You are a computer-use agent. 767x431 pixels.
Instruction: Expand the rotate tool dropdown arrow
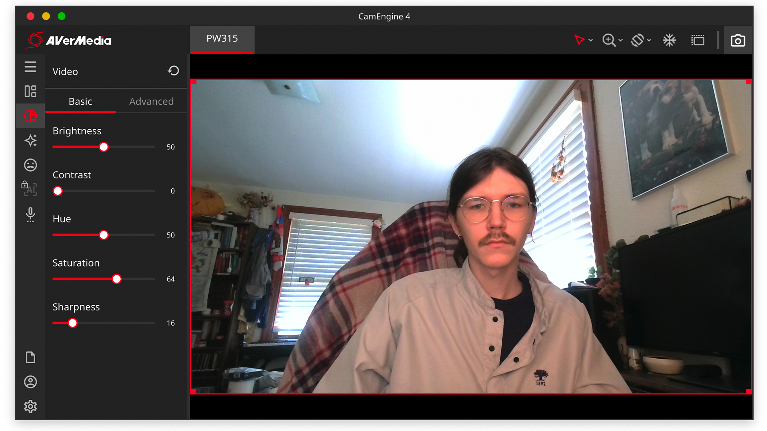[x=649, y=40]
